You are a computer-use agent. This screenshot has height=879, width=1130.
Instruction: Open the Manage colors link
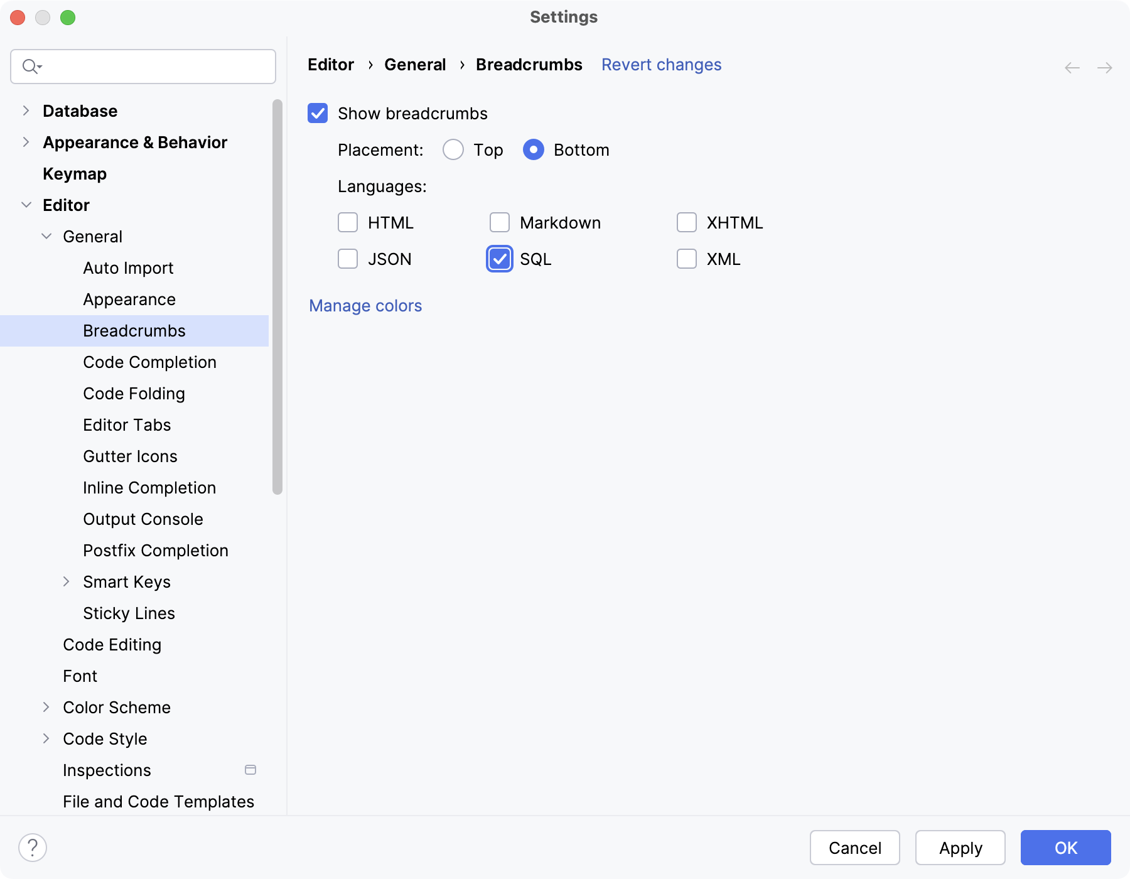tap(365, 306)
